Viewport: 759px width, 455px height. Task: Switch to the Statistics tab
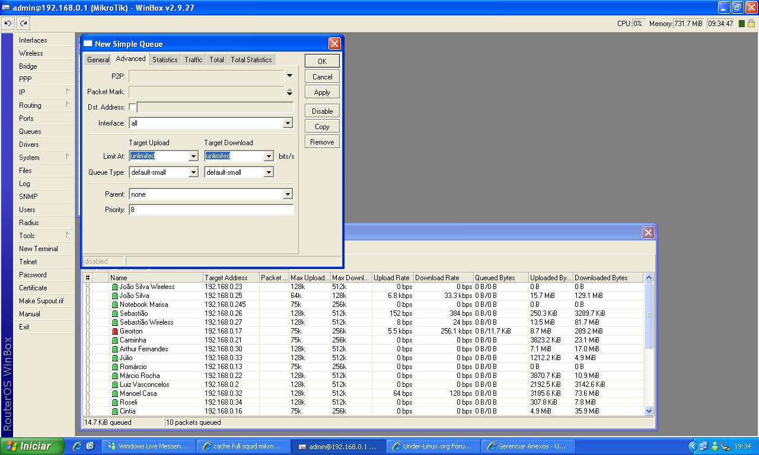[165, 60]
